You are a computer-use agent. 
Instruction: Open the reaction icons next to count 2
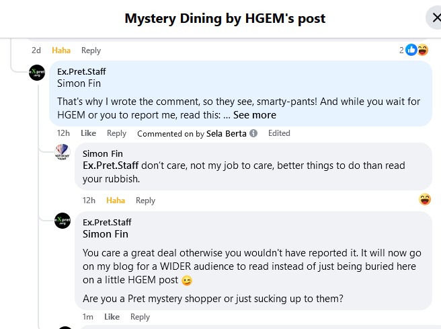(417, 50)
